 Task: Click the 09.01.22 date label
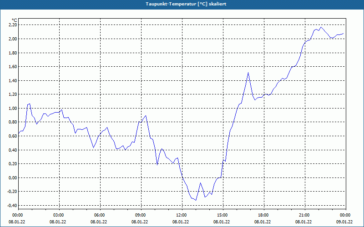344,222
